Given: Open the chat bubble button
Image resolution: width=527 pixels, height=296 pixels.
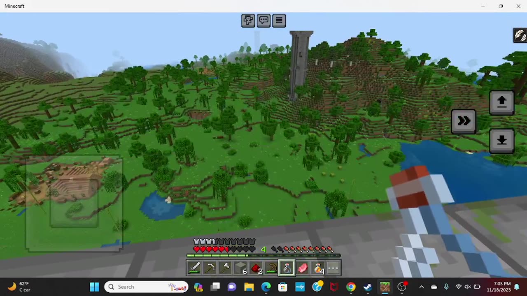Looking at the screenshot, I should (x=263, y=21).
